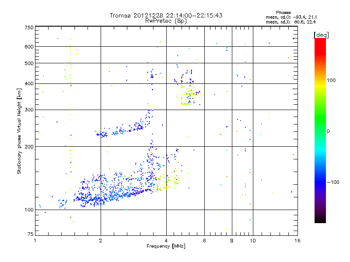Click the plot title 'Tromsø 20121228 22:14:00-22:15:43'
The width and height of the screenshot is (350, 262).
coord(166,15)
